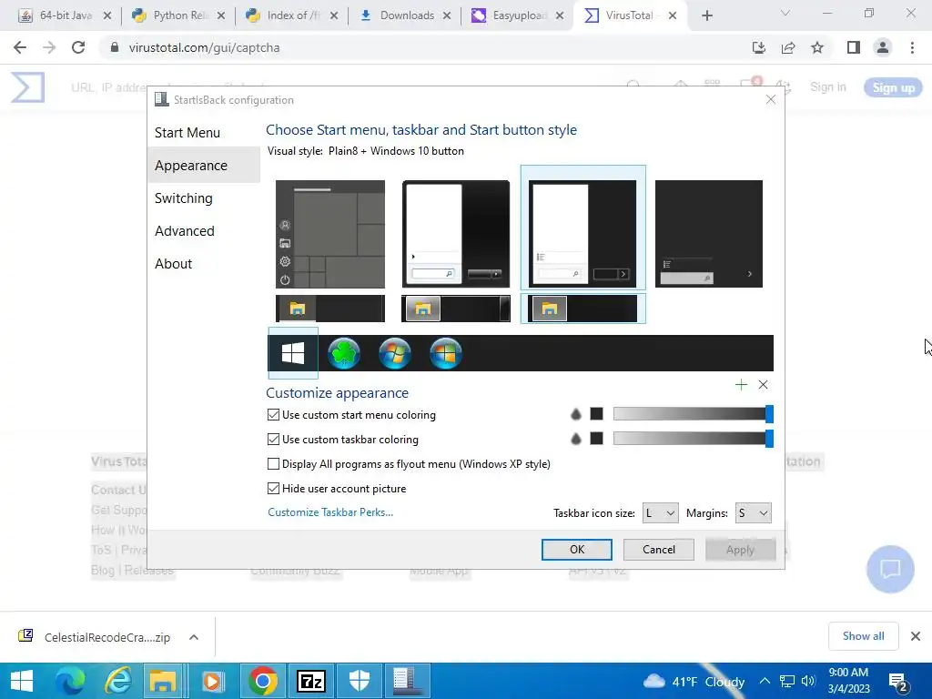The height and width of the screenshot is (699, 932).
Task: Open Windows Security shield in taskbar
Action: click(x=359, y=681)
